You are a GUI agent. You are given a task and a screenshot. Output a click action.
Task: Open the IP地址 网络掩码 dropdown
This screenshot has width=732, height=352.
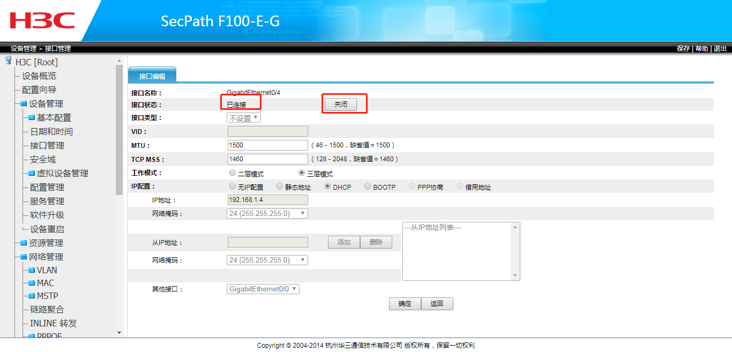(x=267, y=213)
